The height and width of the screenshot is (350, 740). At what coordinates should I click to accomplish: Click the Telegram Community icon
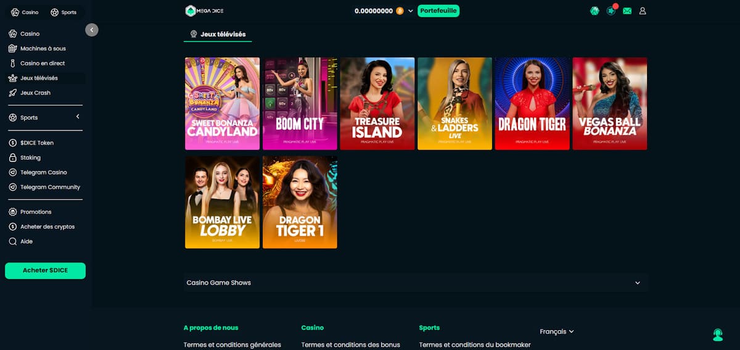(13, 187)
